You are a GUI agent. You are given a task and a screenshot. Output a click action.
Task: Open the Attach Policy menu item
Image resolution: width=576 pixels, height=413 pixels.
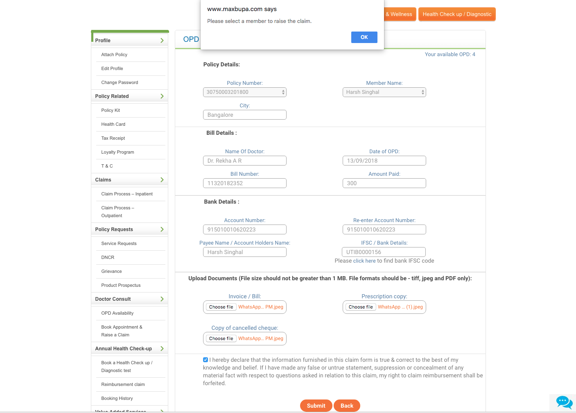coord(114,54)
